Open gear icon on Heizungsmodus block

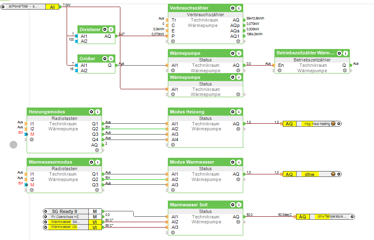(91, 112)
